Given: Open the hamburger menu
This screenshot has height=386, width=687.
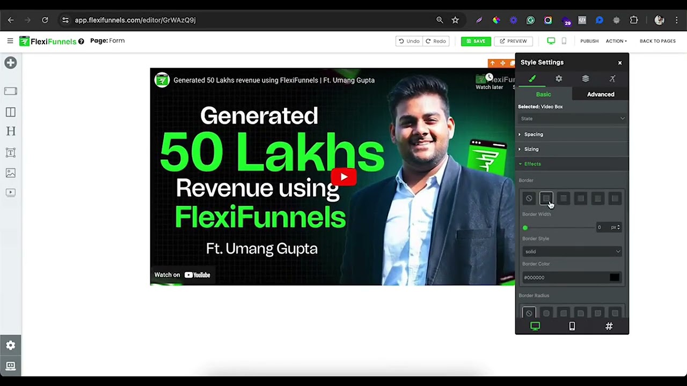Looking at the screenshot, I should [x=10, y=41].
